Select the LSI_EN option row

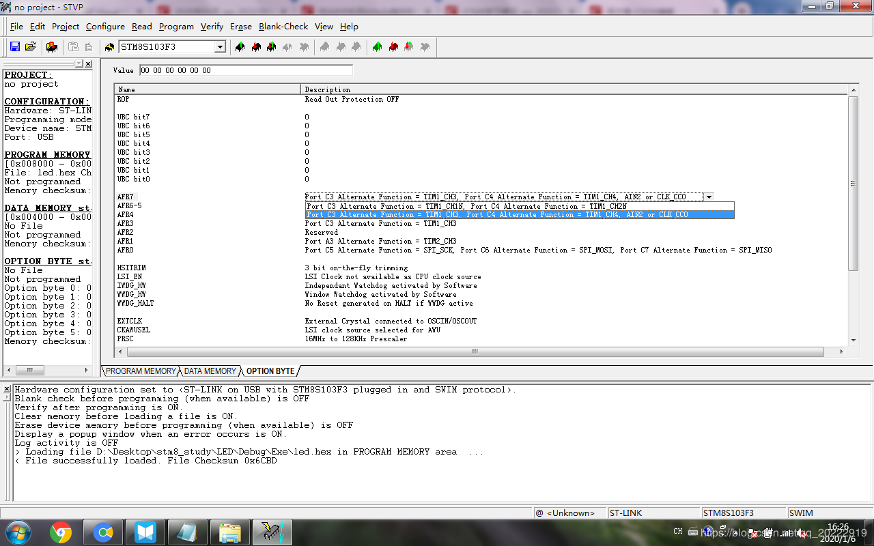click(481, 277)
